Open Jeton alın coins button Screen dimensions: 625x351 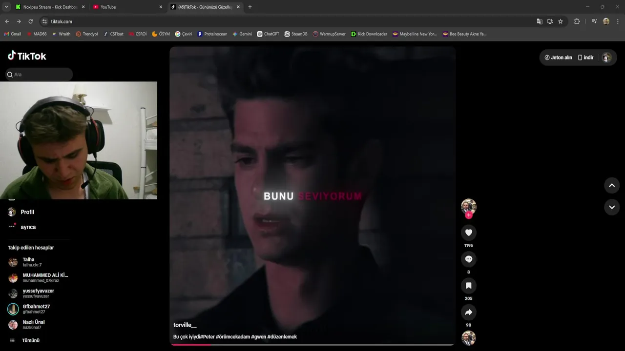click(558, 58)
